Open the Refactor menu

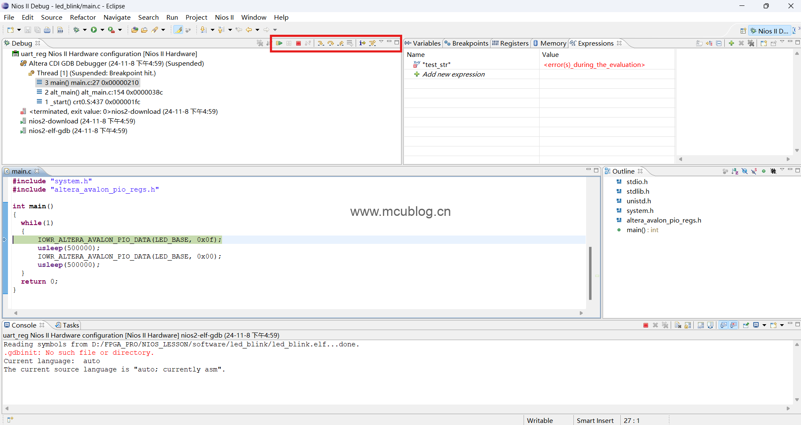click(83, 17)
